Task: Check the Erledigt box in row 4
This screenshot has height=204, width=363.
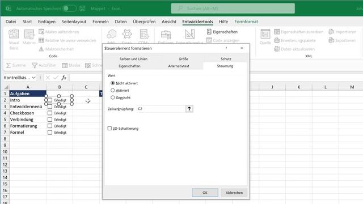Action: [50, 113]
